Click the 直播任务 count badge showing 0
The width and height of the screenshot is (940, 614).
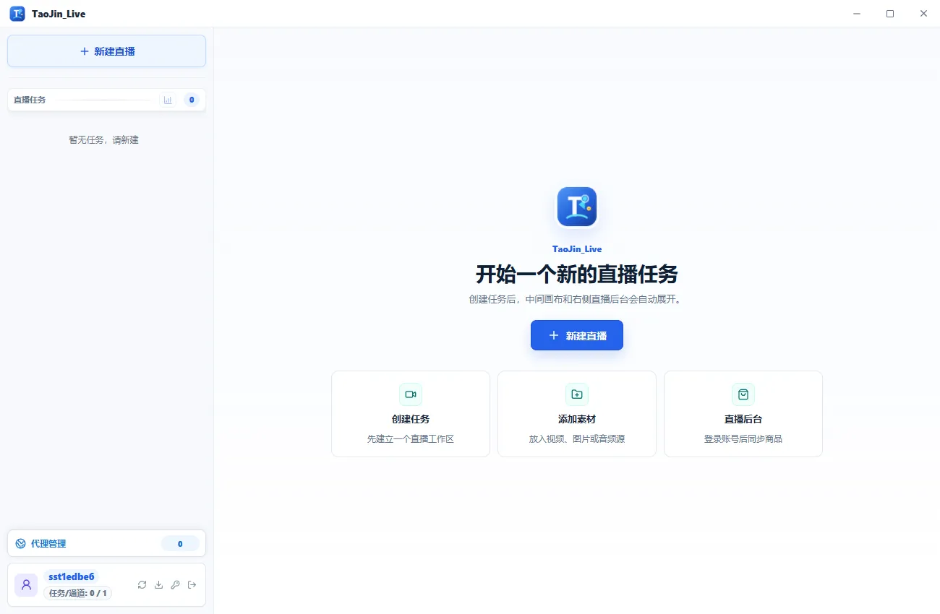coord(192,100)
